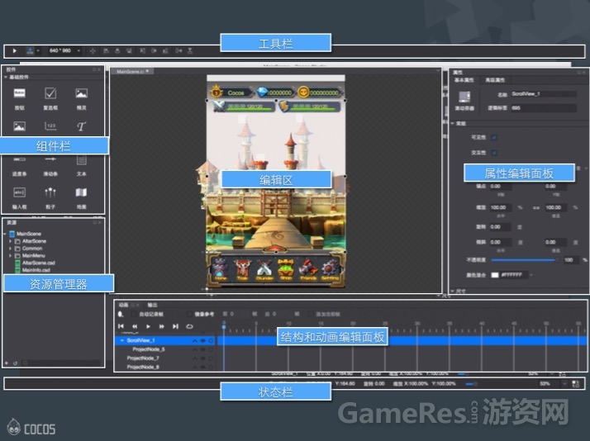Open color blend #FFFFFF swatch
Viewport: 590px width, 441px height.
(495, 275)
